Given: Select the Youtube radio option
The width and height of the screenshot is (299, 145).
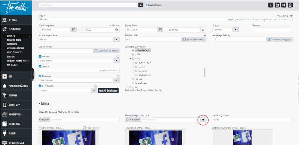Looking at the screenshot, I should (x=40, y=120).
